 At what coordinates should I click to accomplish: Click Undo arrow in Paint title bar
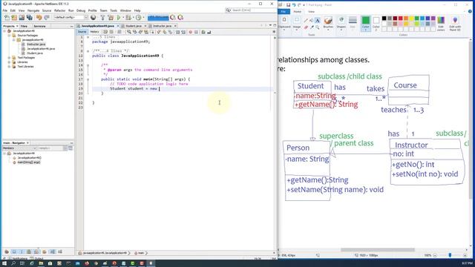[294, 5]
